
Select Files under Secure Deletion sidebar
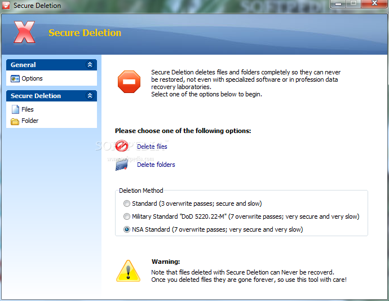pyautogui.click(x=28, y=109)
